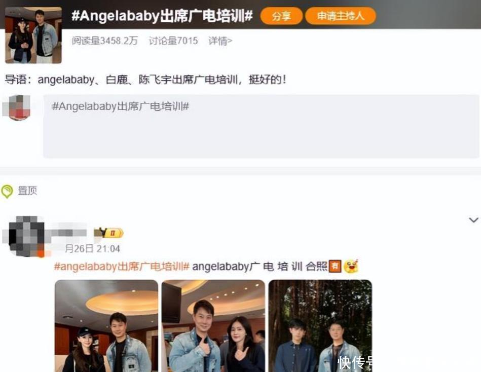Screen dimensions: 481x372
Task: Click the blurred avatar beside compose box
Action: 17,107
